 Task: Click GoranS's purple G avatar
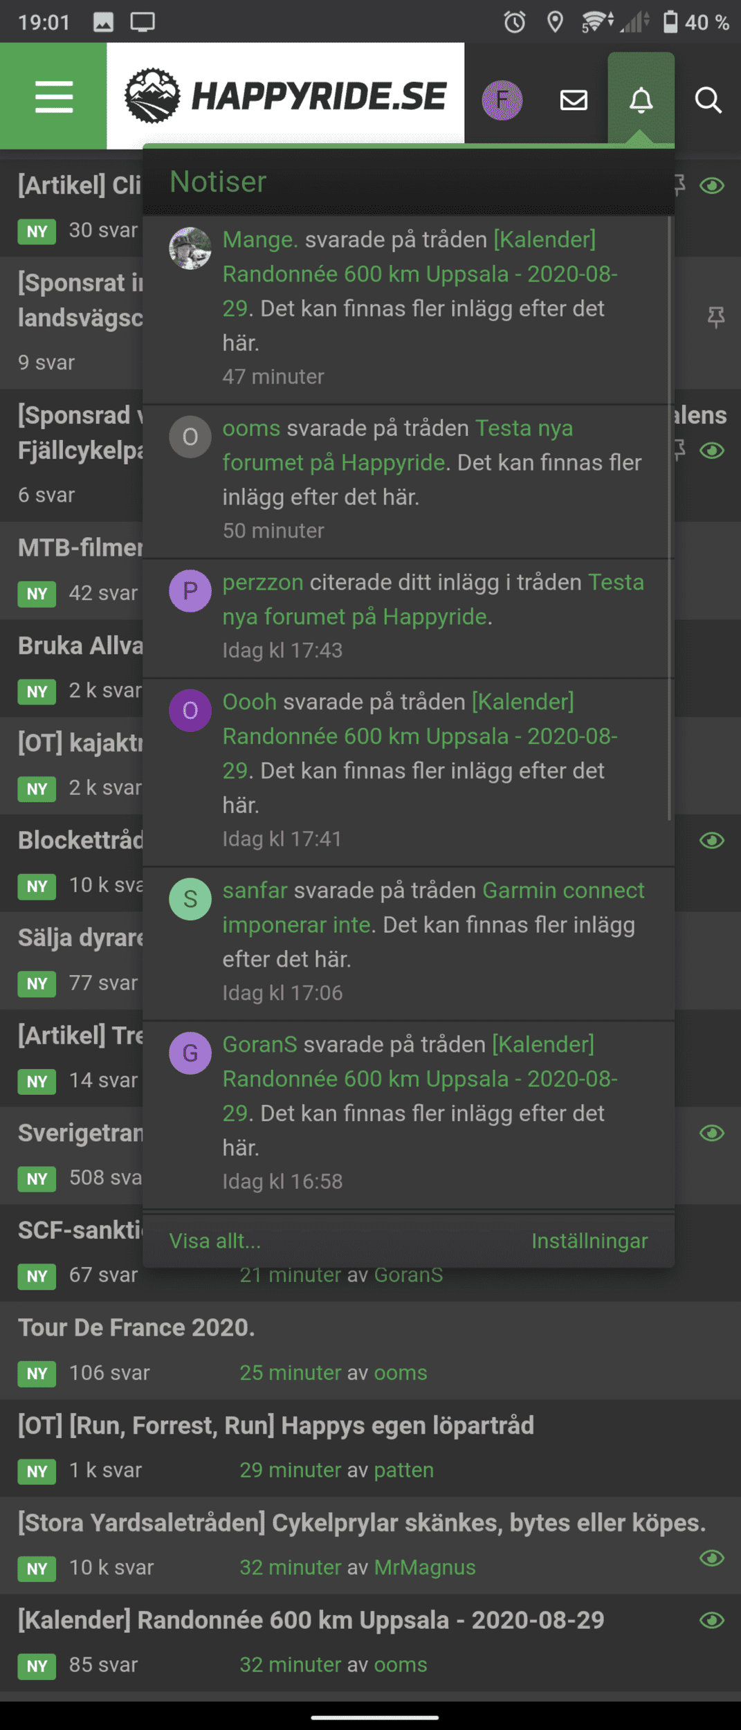pyautogui.click(x=190, y=1053)
